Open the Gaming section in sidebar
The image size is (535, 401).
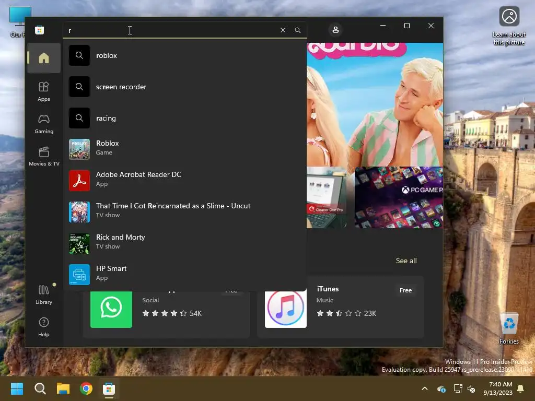[x=44, y=124]
